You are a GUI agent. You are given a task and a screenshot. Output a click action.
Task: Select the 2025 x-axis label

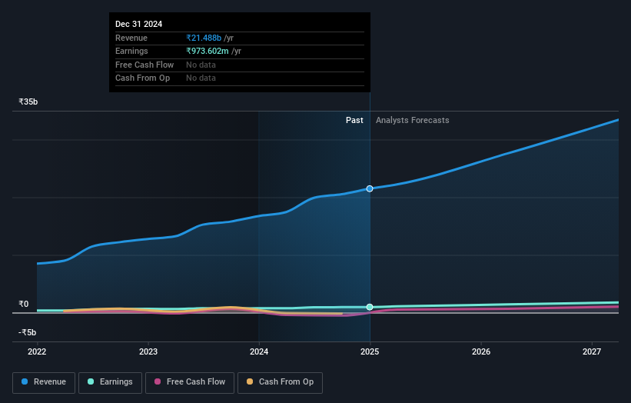point(370,351)
